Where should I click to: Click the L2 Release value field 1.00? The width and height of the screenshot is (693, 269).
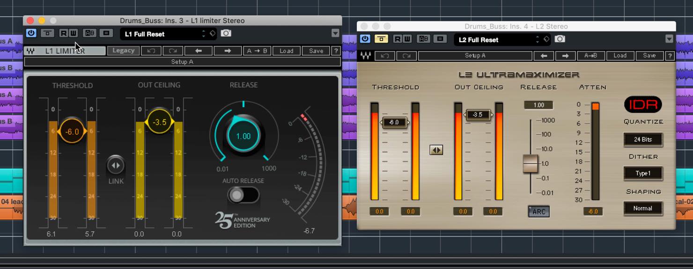pyautogui.click(x=539, y=105)
